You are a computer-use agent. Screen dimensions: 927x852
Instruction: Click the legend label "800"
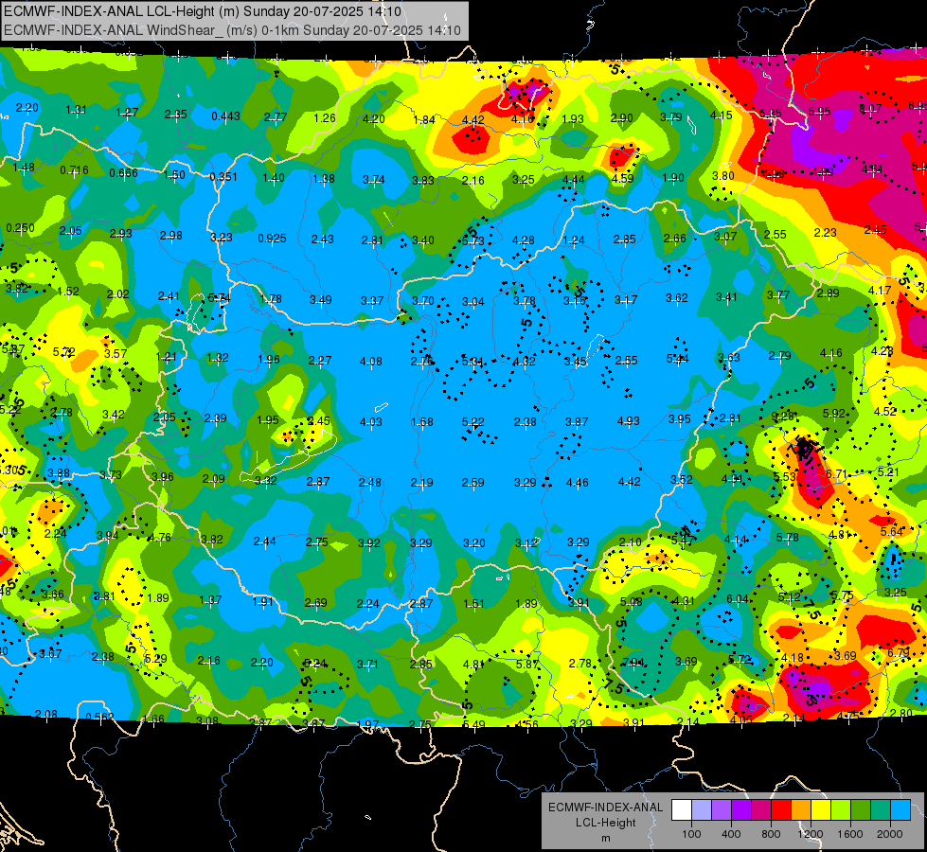point(771,834)
